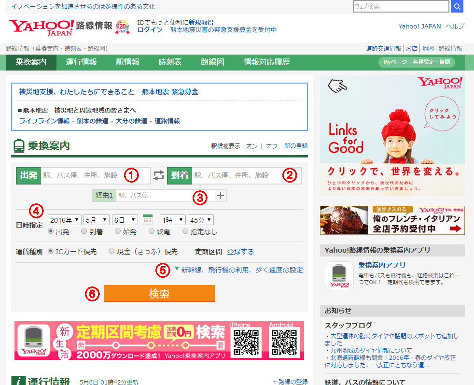Click the Yahoo! JAPAN logo
Viewport: 474px width, 385px height.
pos(42,28)
